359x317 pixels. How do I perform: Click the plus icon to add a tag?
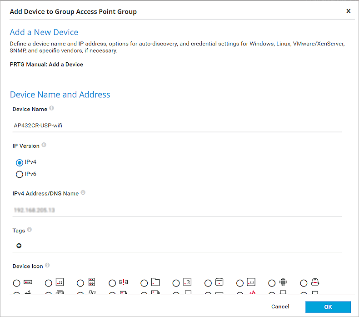click(19, 246)
